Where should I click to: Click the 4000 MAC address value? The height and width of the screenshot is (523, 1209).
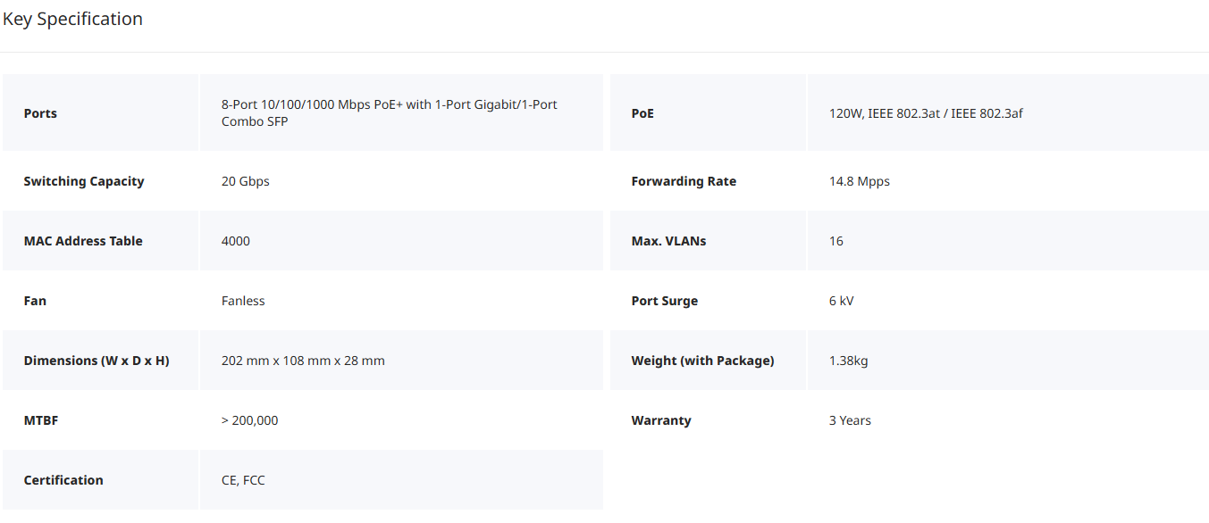tap(236, 241)
